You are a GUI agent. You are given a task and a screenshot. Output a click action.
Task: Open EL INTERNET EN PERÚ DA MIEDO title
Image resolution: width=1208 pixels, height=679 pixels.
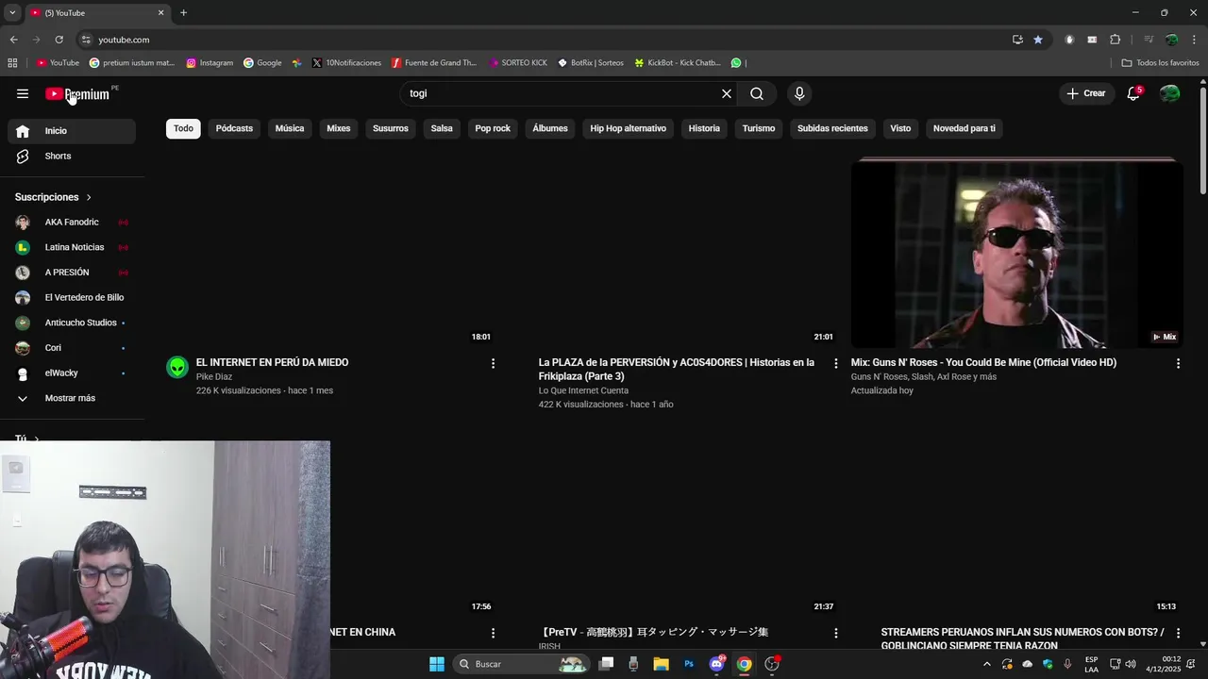[272, 362]
